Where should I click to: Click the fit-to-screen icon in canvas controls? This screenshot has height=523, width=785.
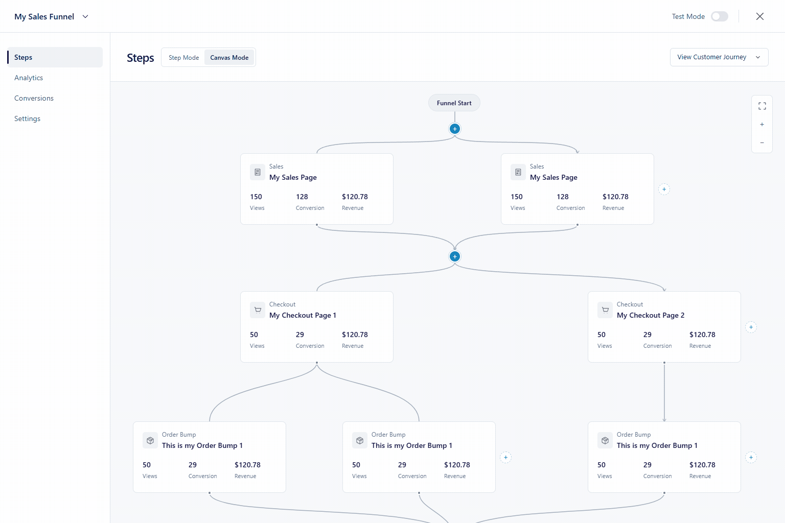tap(762, 106)
